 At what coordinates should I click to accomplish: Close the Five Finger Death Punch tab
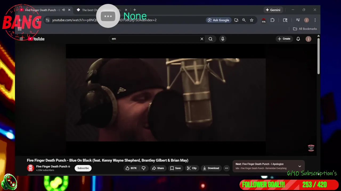(69, 10)
